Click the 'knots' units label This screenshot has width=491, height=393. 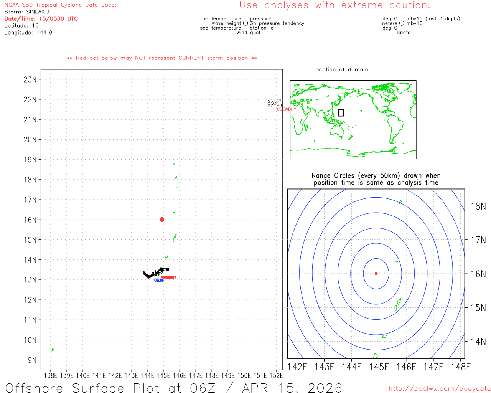(404, 33)
